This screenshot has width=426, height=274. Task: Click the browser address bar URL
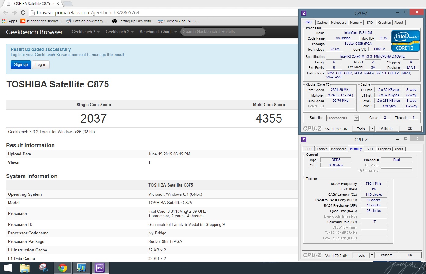pyautogui.click(x=88, y=12)
